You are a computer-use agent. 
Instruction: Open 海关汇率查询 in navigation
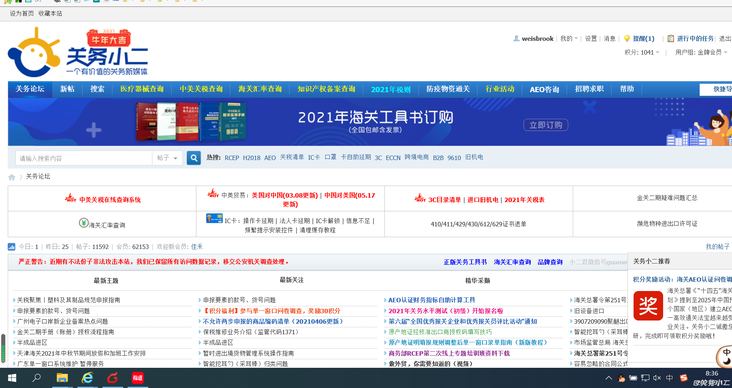260,89
